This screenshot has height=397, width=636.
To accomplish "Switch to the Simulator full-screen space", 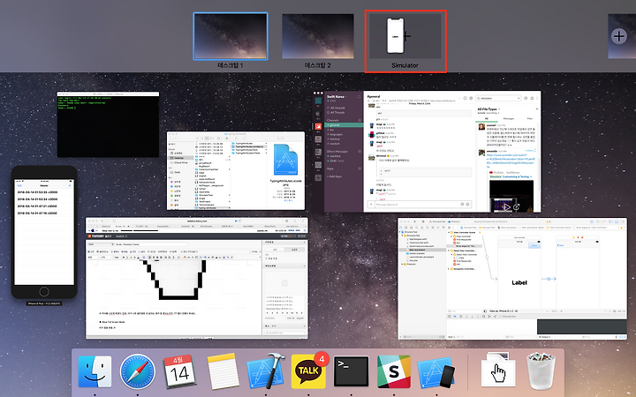I will tap(405, 36).
